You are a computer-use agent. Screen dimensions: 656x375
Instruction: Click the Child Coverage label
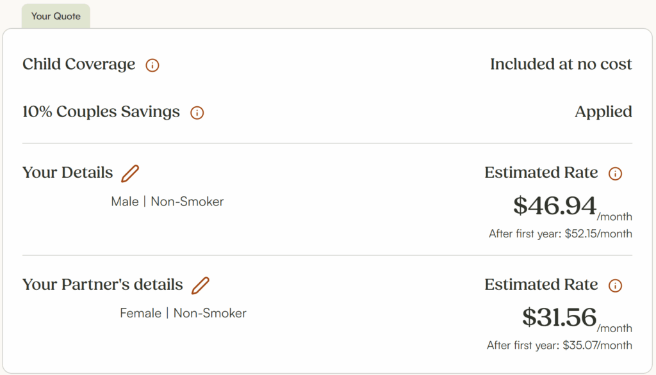click(79, 65)
